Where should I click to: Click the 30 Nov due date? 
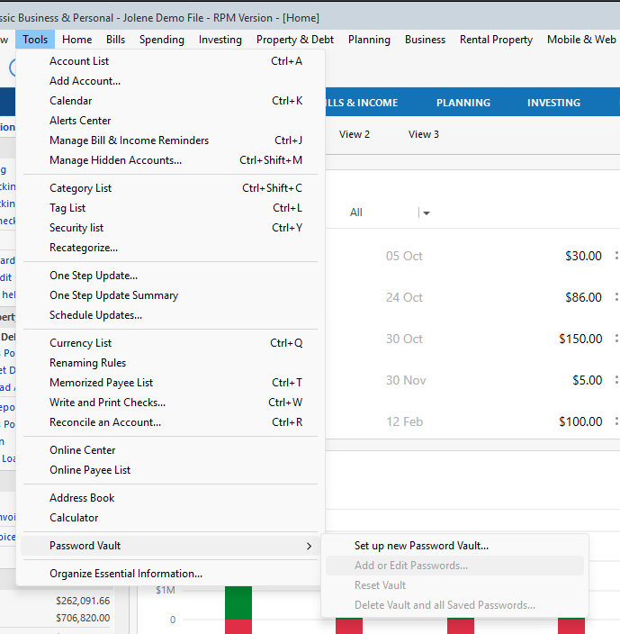click(406, 380)
